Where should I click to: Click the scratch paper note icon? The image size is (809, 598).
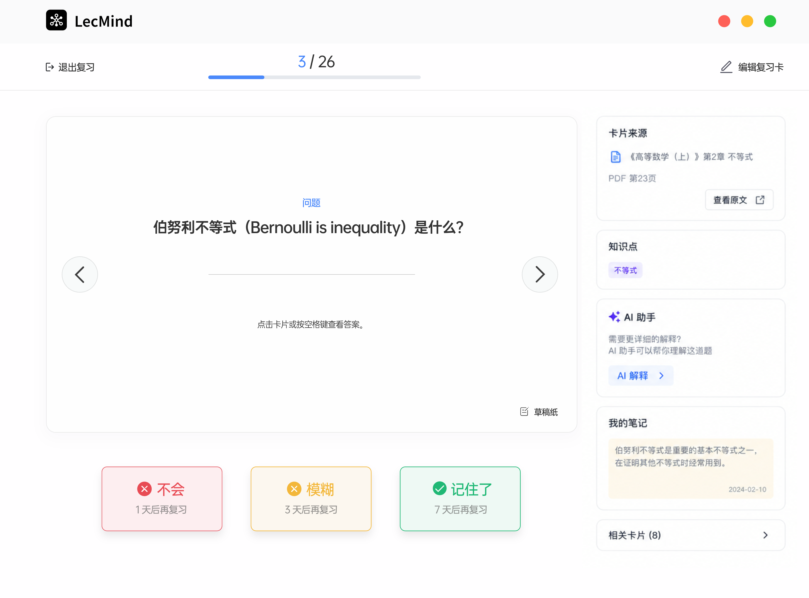pyautogui.click(x=524, y=412)
